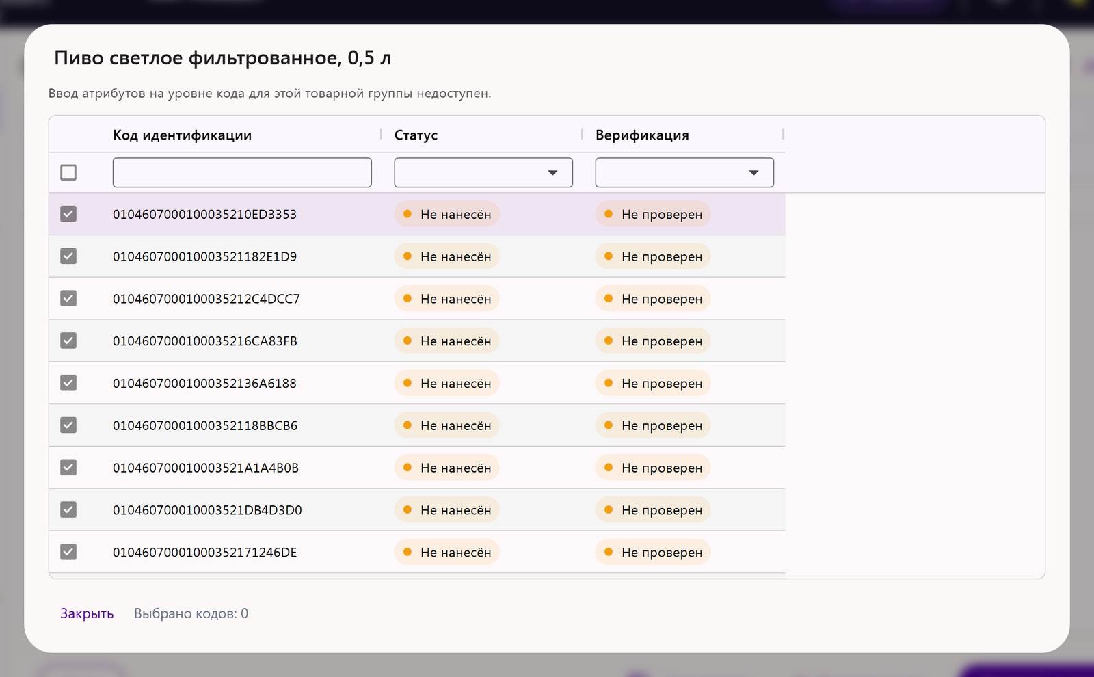Toggle the select-all checkbox in header row
Viewport: 1094px width, 677px height.
click(68, 172)
